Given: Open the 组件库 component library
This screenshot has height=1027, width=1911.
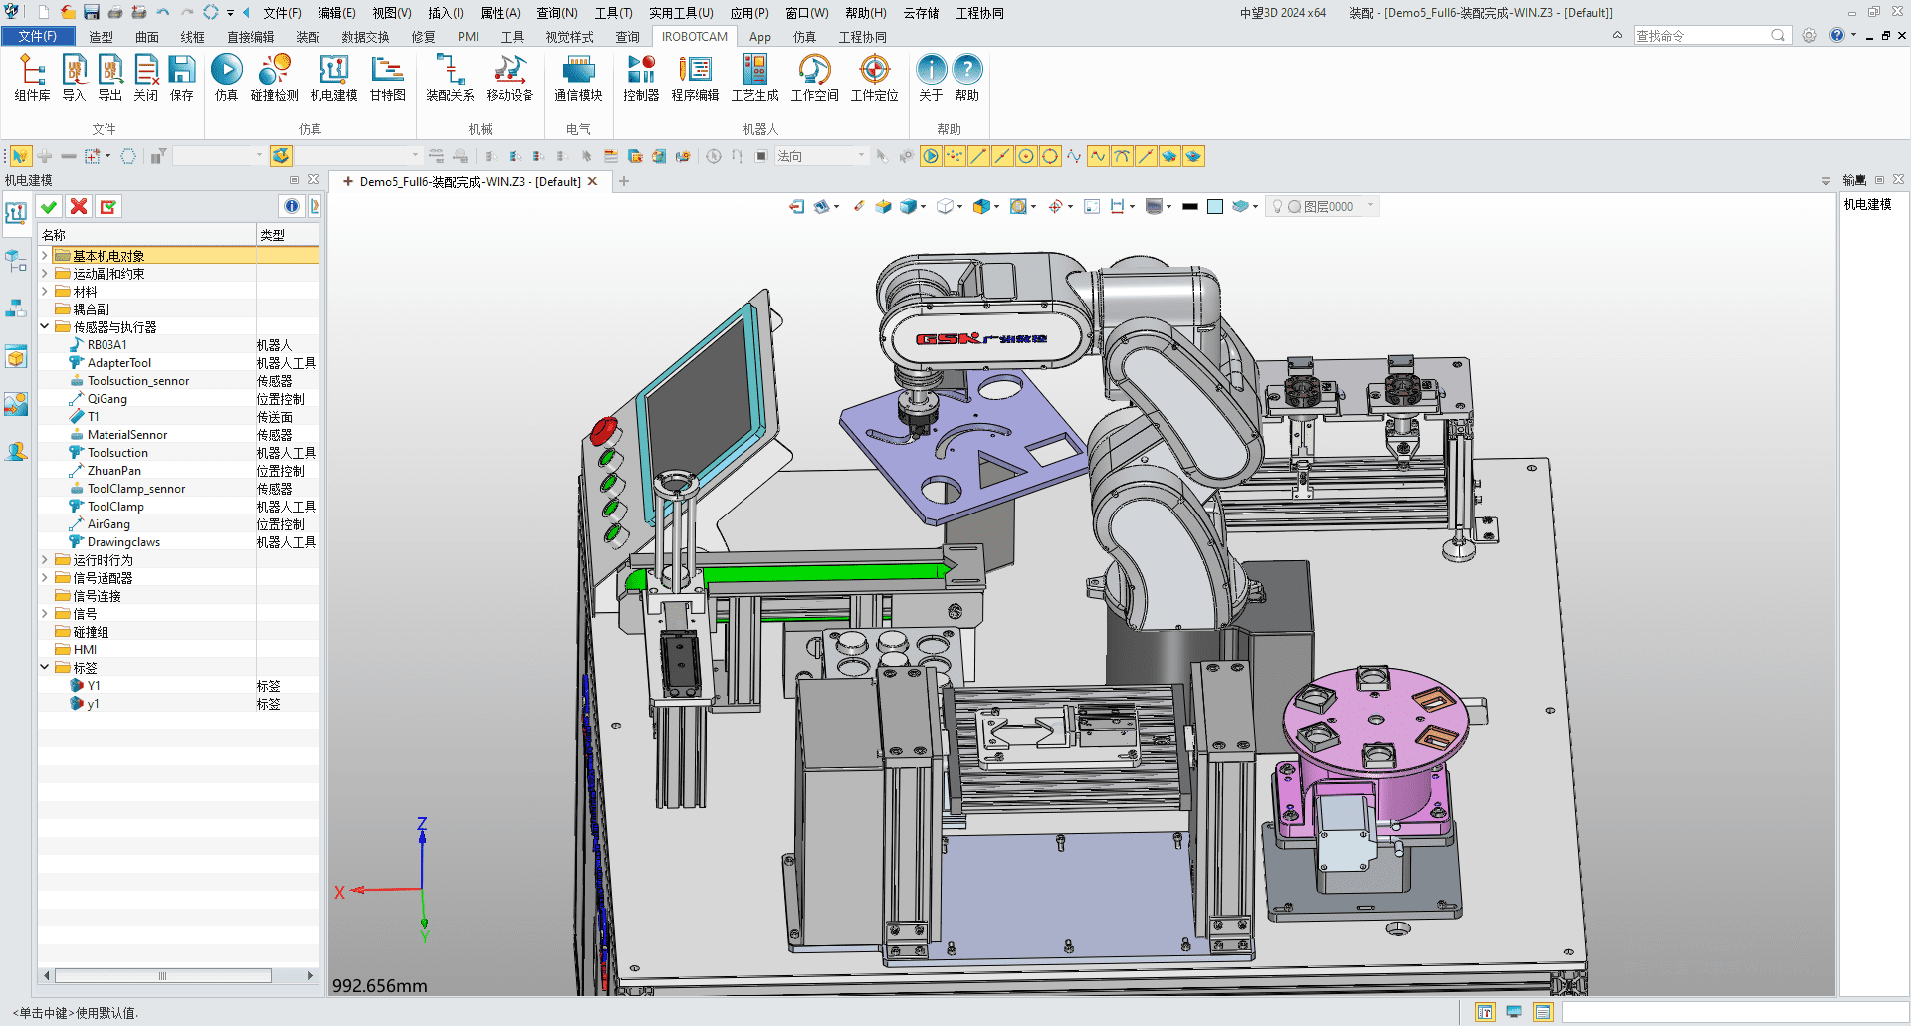Looking at the screenshot, I should point(32,70).
